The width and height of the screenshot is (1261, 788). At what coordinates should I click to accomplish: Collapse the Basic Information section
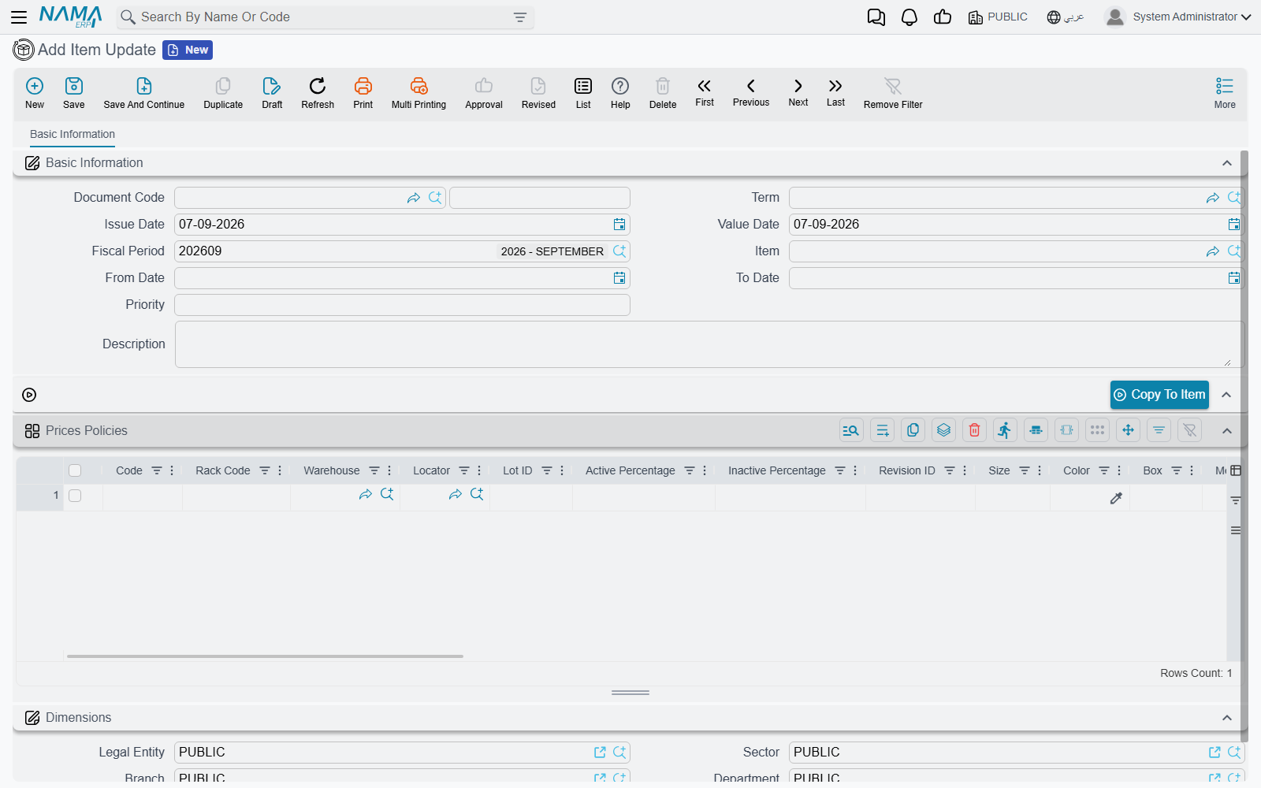[x=1227, y=163]
